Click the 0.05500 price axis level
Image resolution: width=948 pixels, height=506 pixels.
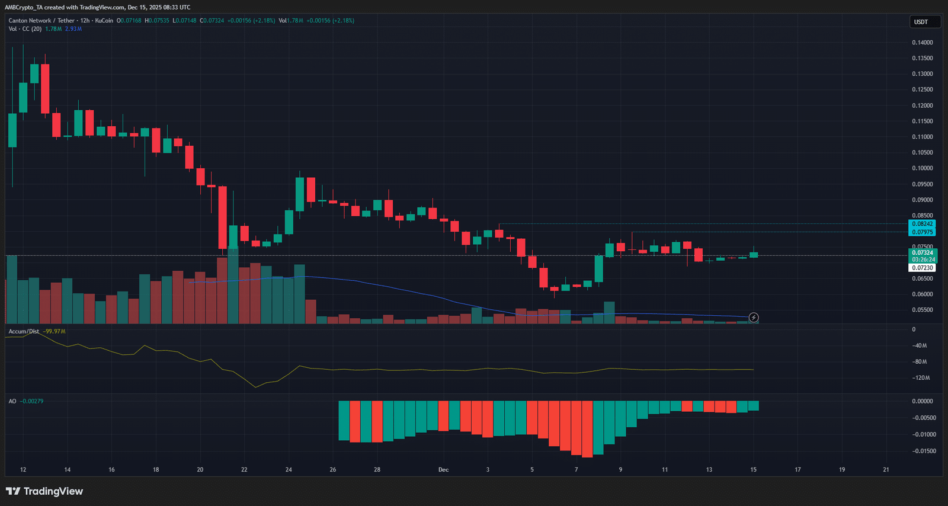(x=922, y=310)
